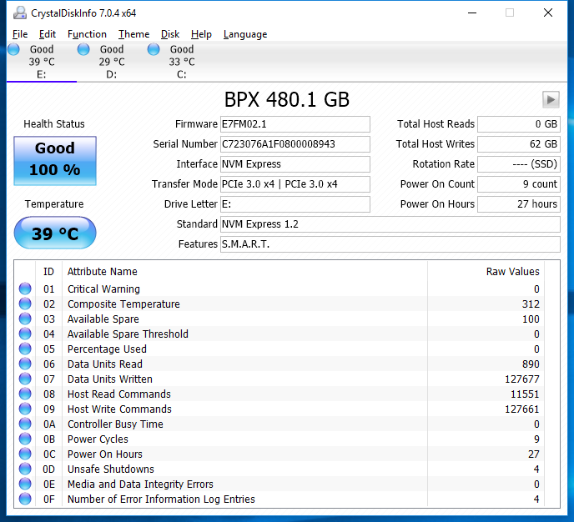Click the Critical Warning status icon
The width and height of the screenshot is (574, 522).
(x=25, y=289)
